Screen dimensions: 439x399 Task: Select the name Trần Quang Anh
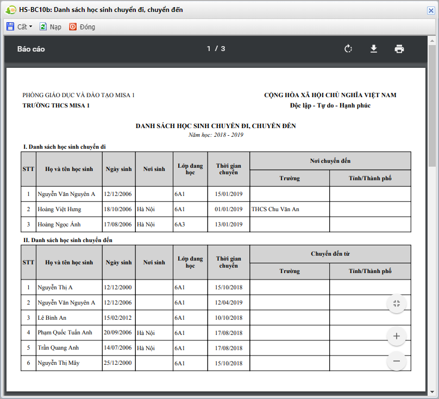pos(58,348)
